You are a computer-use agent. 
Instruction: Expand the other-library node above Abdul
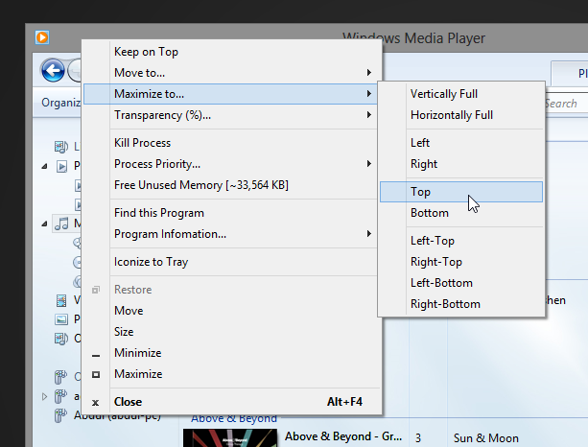point(45,396)
